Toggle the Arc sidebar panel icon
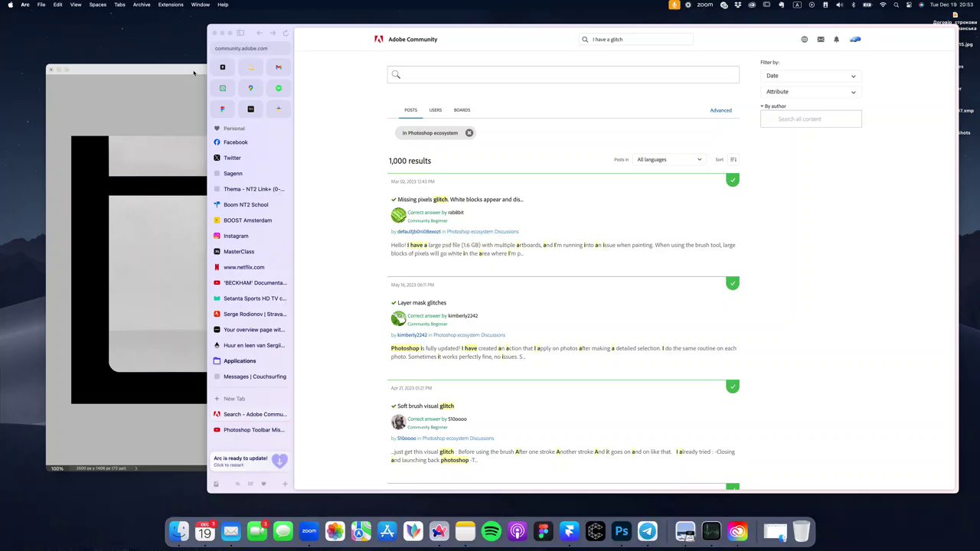 [240, 33]
